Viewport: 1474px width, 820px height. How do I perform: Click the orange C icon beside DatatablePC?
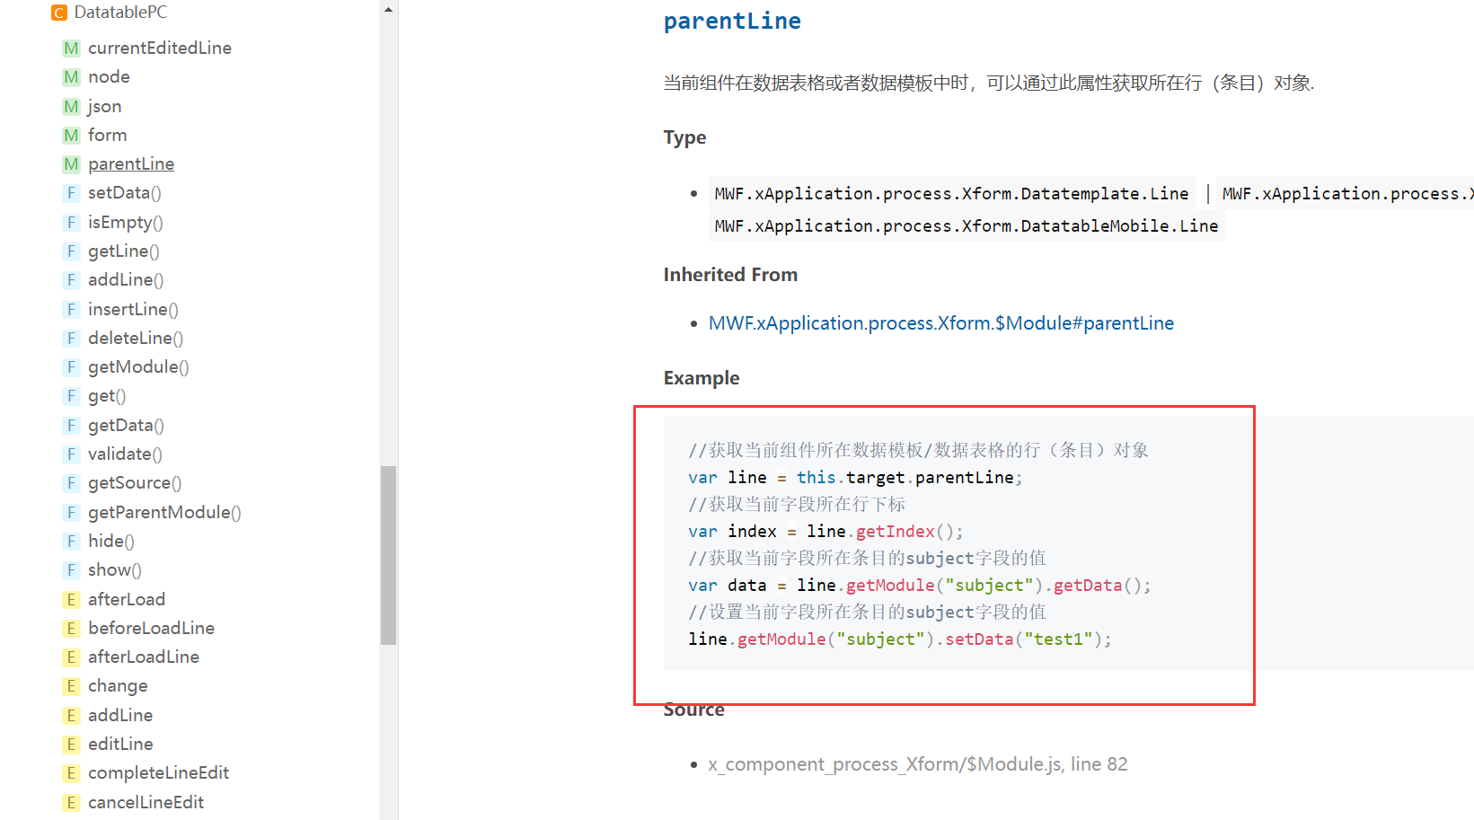pos(59,13)
